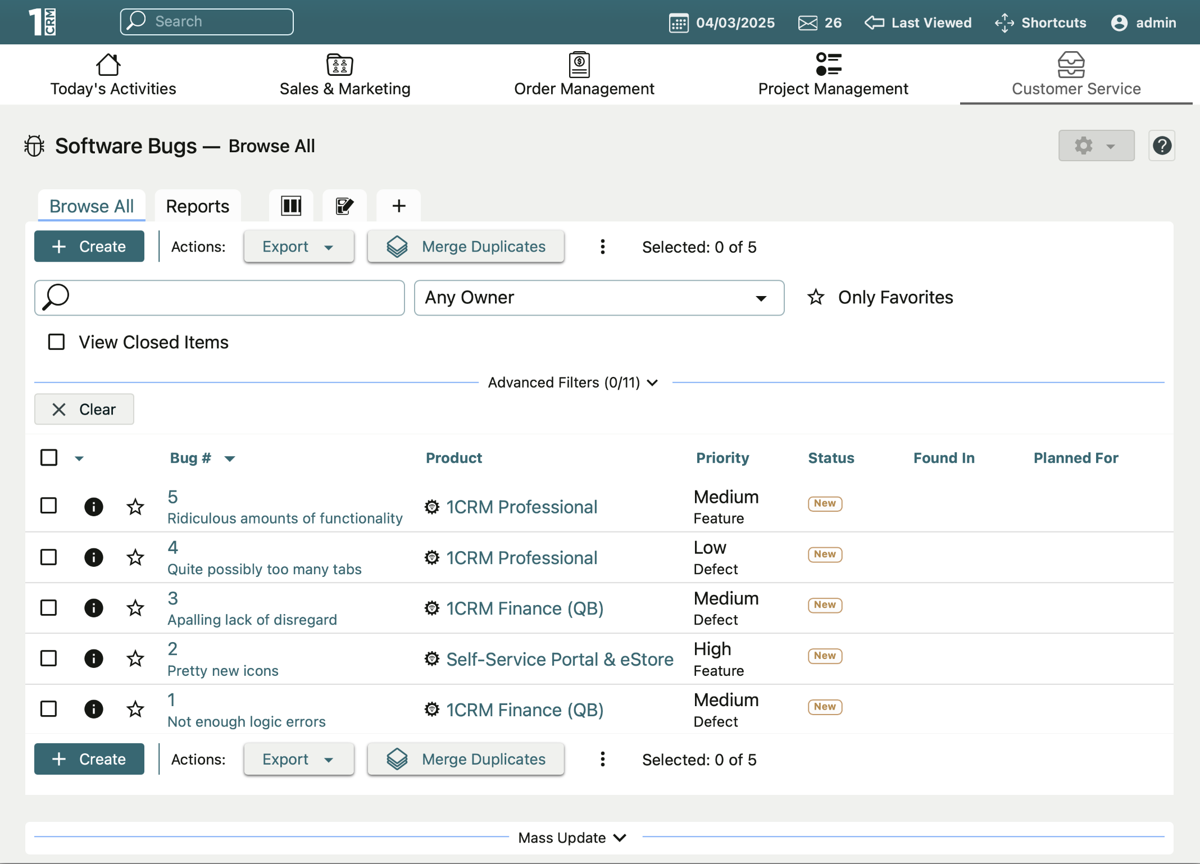Check the box for bug 4 row

click(49, 557)
